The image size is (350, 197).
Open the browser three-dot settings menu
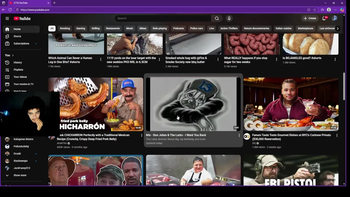335,10
